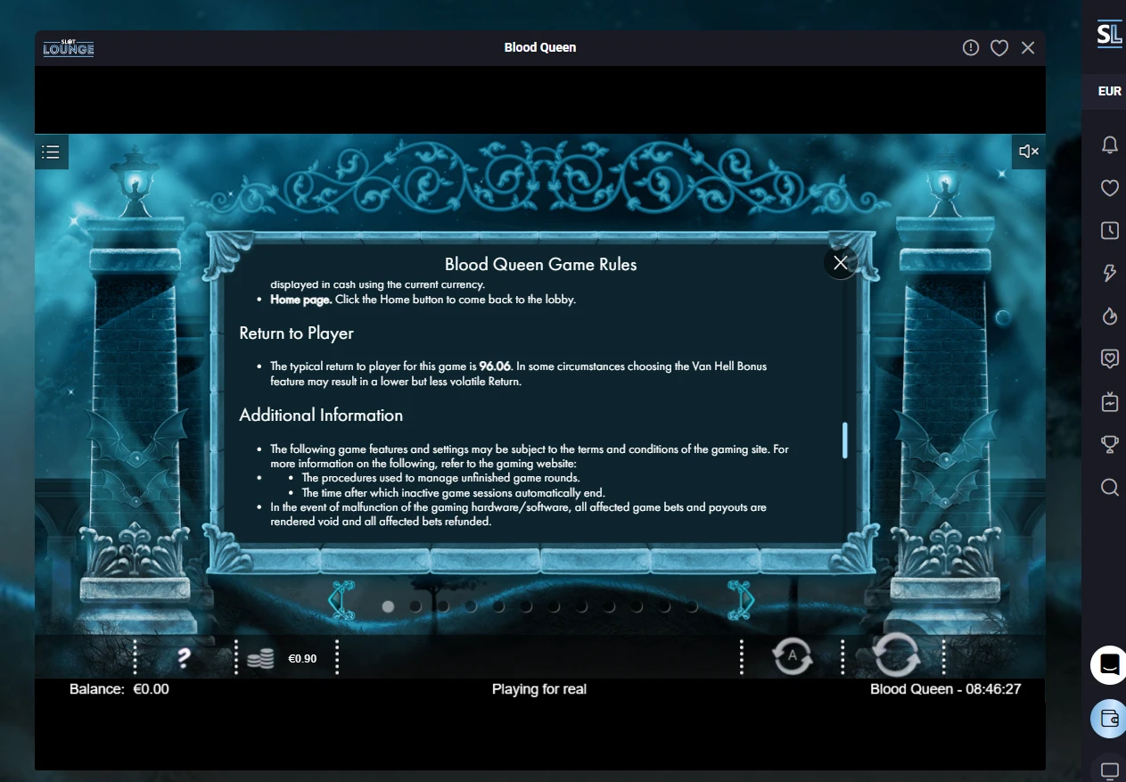Screen dimensions: 1126x782
Task: Click the screen icon at sidebar bottom
Action: pyautogui.click(x=1110, y=770)
